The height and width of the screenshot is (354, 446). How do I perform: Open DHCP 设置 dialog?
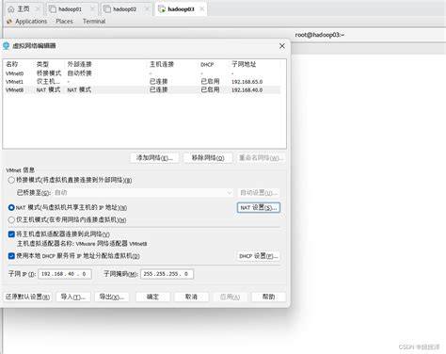click(259, 256)
